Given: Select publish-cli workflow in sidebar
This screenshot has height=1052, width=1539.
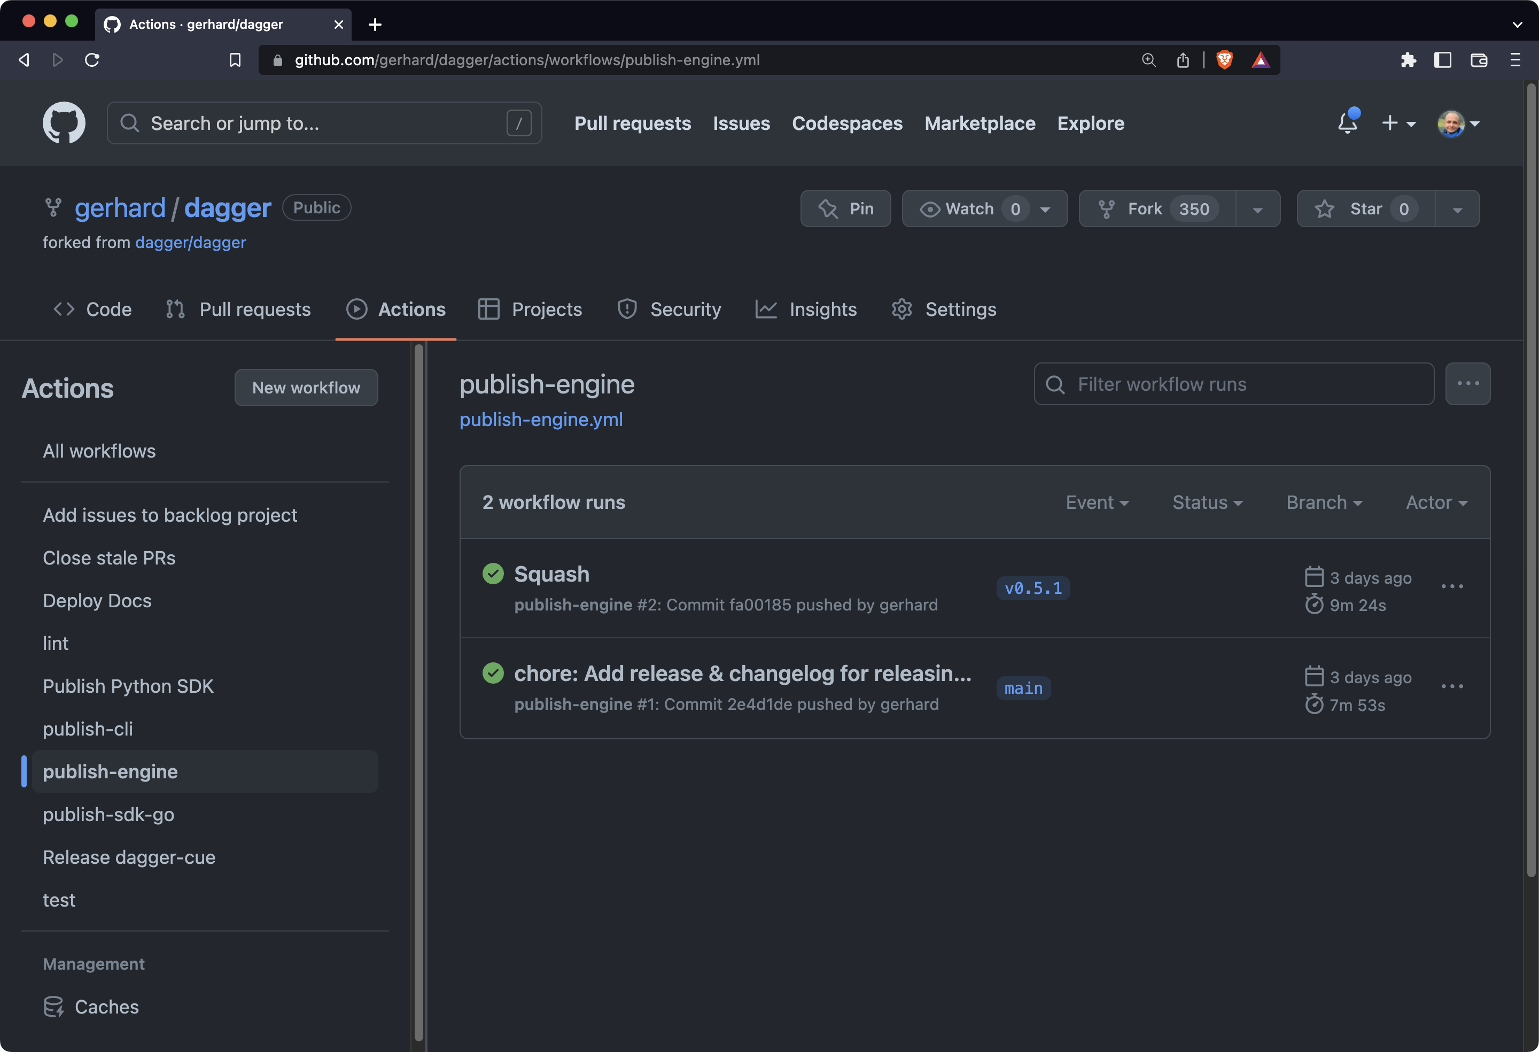Looking at the screenshot, I should tap(88, 729).
